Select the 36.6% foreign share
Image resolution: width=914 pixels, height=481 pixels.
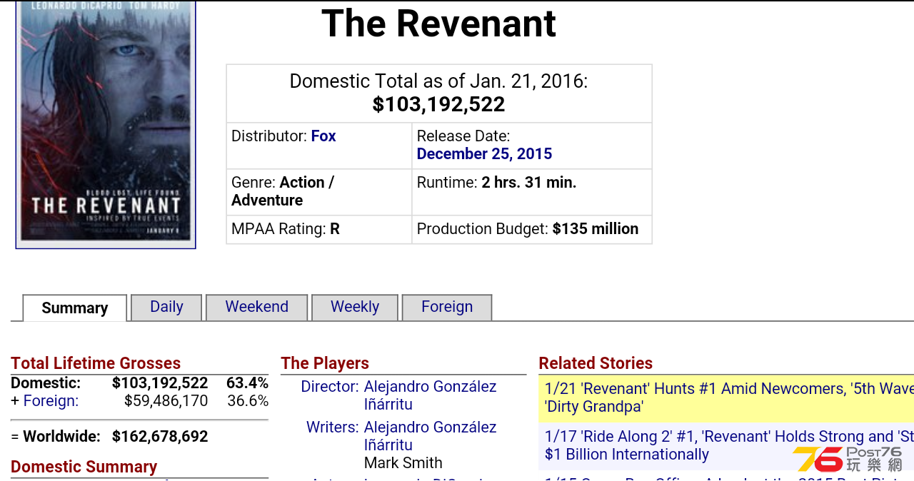[248, 401]
